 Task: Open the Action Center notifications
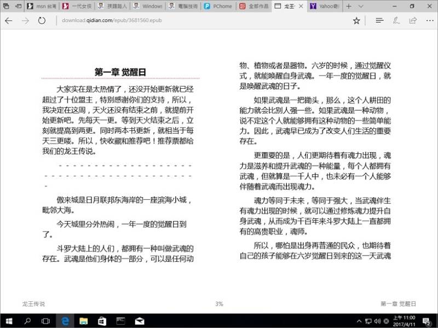click(427, 321)
